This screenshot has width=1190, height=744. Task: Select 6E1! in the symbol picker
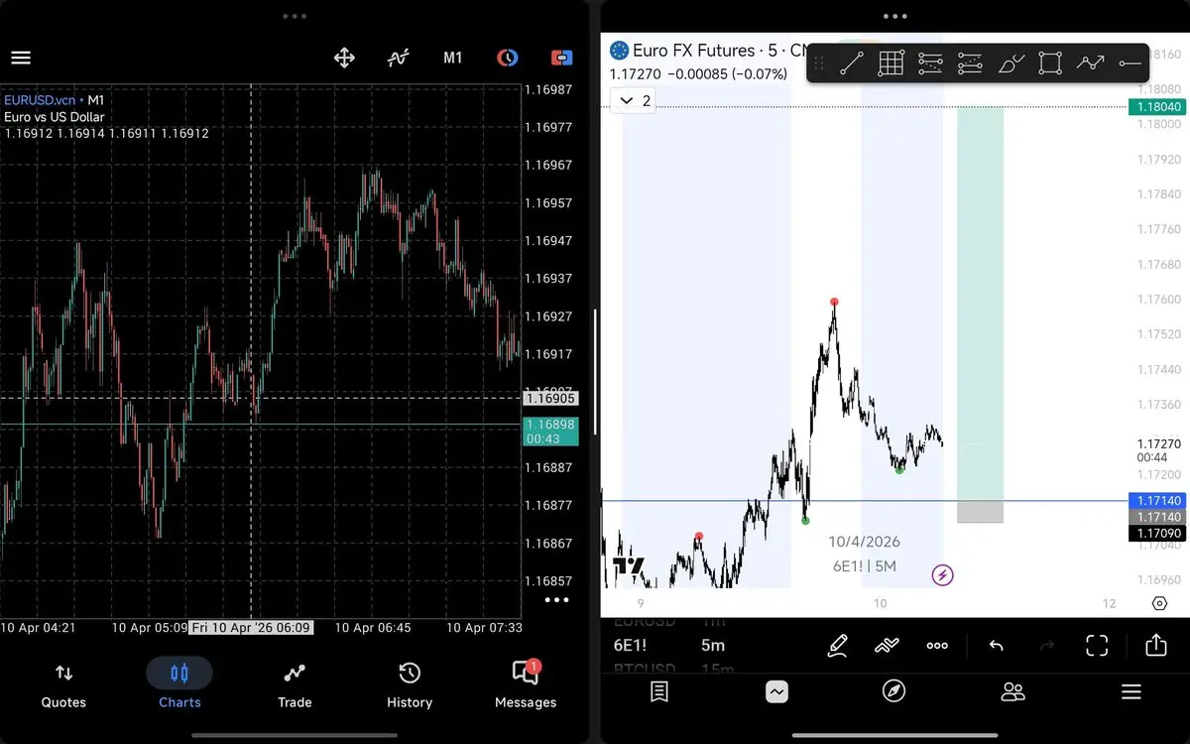[630, 645]
